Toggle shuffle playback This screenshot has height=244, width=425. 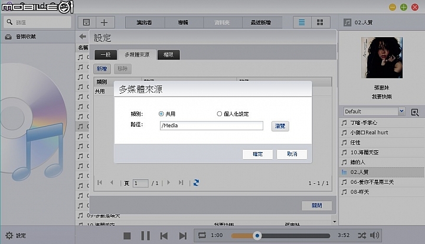pyautogui.click(x=362, y=235)
